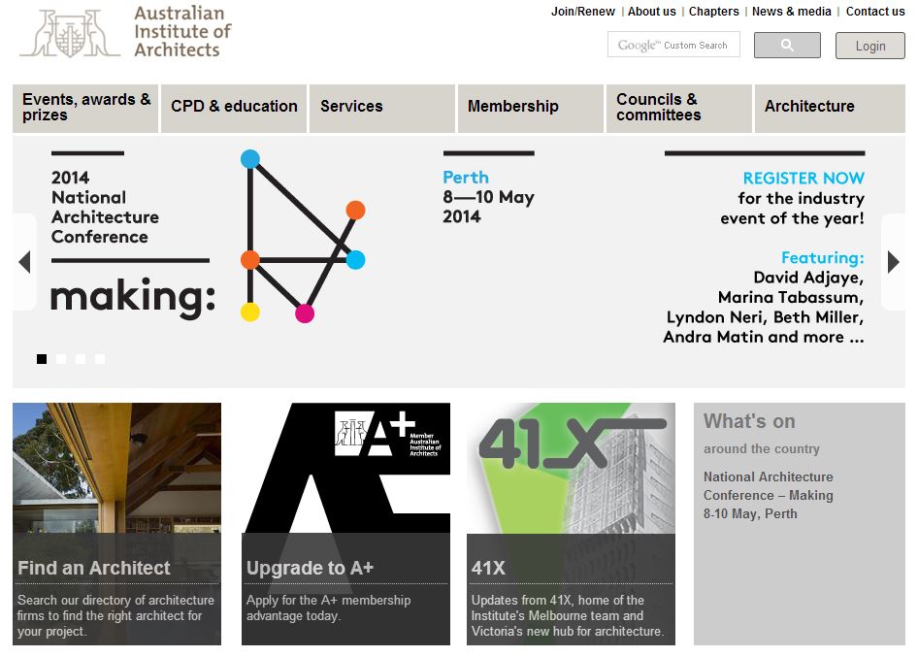
Task: Click the search magnifying glass icon
Action: tap(786, 45)
